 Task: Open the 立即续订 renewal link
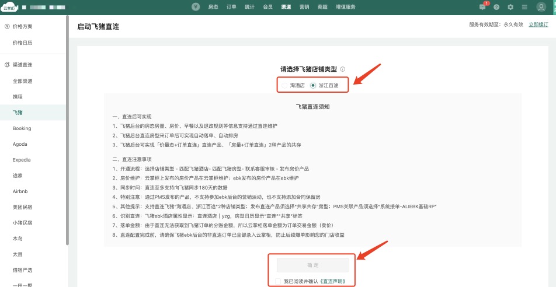point(538,24)
